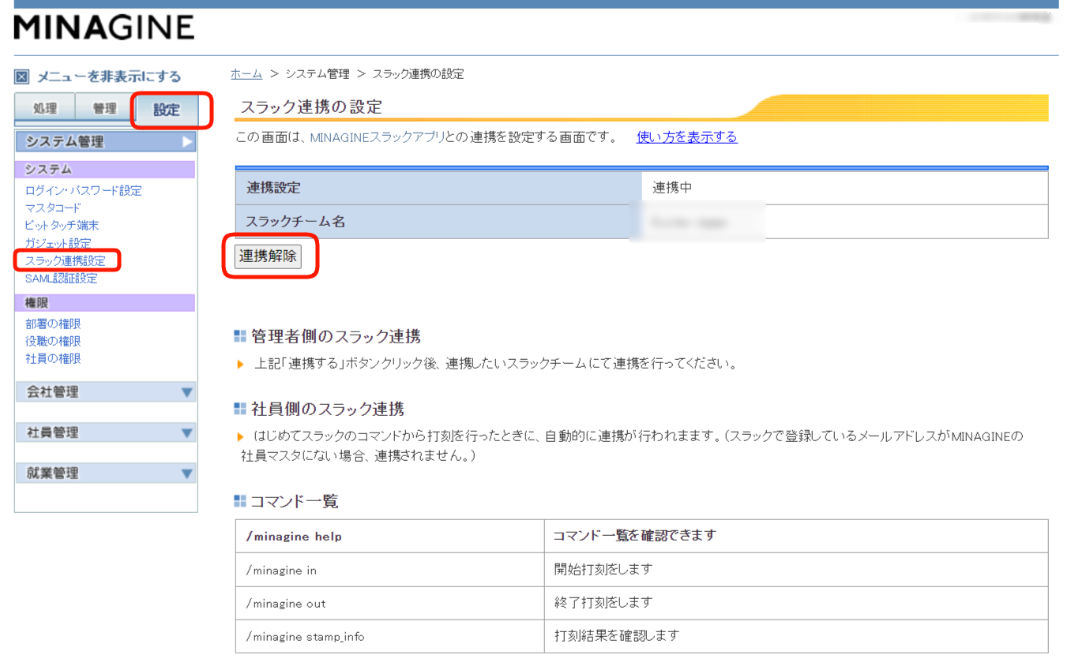Open 部署の権限

(53, 324)
